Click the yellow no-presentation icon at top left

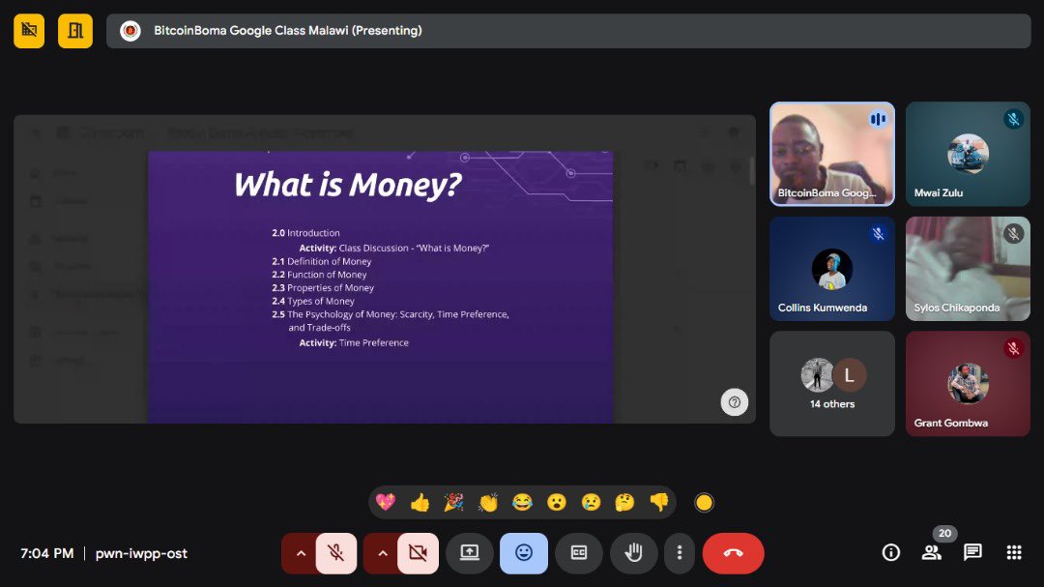click(x=29, y=31)
